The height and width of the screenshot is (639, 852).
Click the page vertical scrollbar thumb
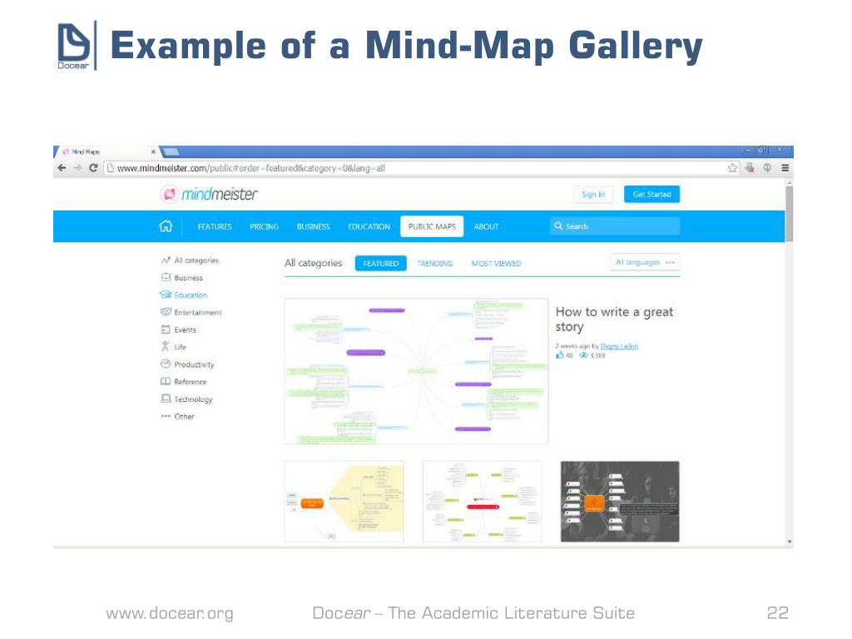(x=789, y=214)
